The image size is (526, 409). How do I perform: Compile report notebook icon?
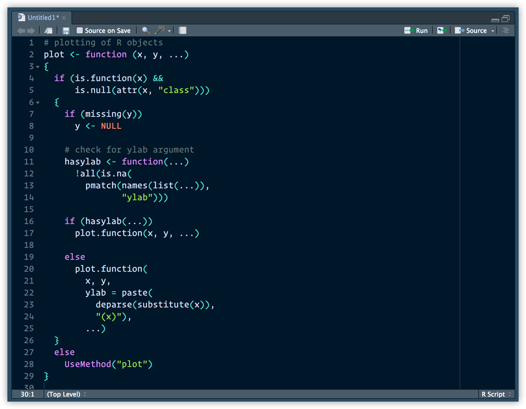click(182, 30)
